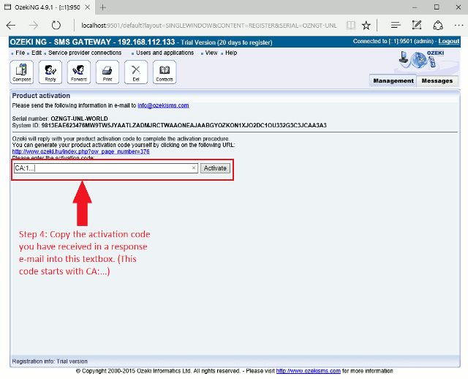The image size is (468, 379).
Task: Click the browser address bar
Action: pyautogui.click(x=209, y=26)
